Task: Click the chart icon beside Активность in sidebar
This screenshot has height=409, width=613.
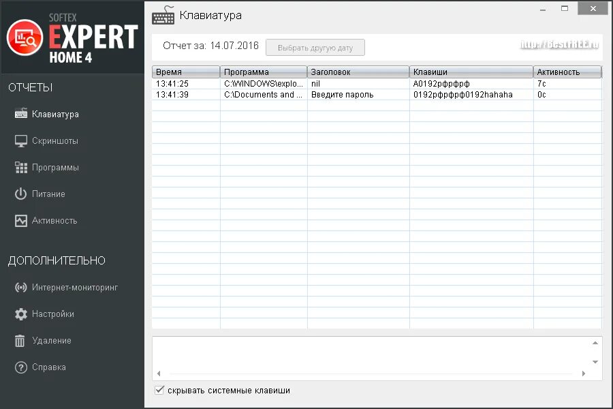Action: [x=21, y=221]
